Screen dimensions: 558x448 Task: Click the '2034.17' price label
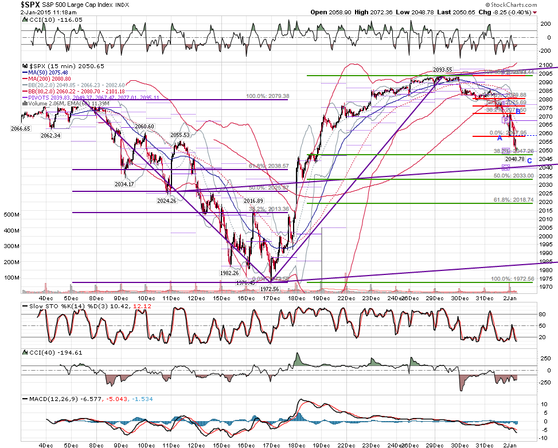[x=124, y=184]
